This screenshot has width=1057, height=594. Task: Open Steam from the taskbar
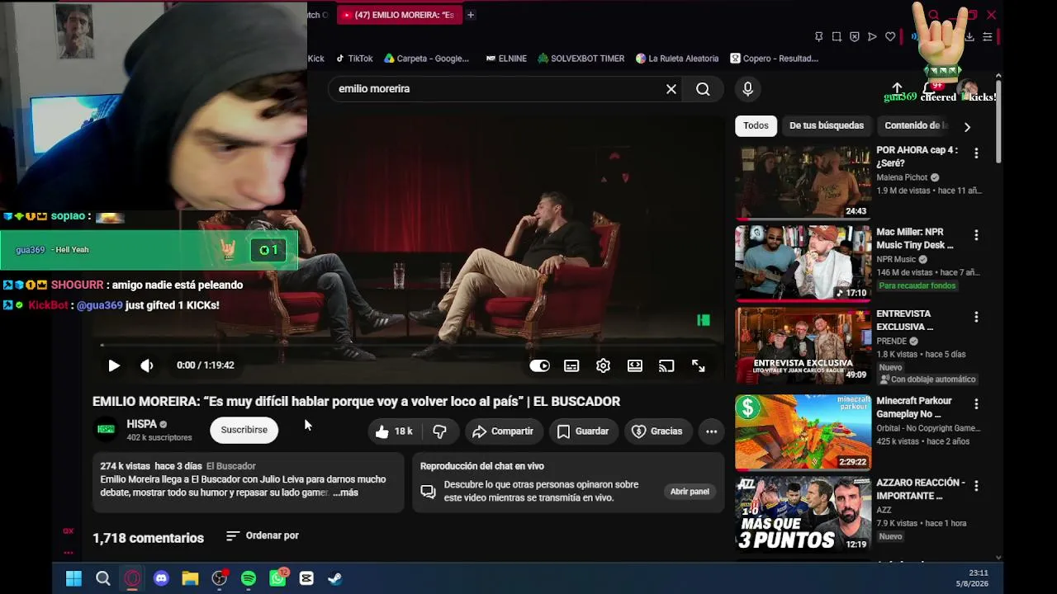coord(335,578)
